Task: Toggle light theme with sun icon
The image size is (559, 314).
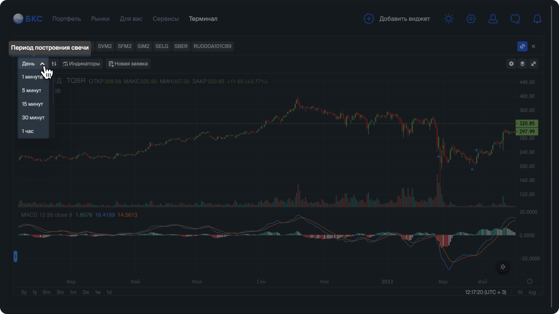Action: [449, 19]
